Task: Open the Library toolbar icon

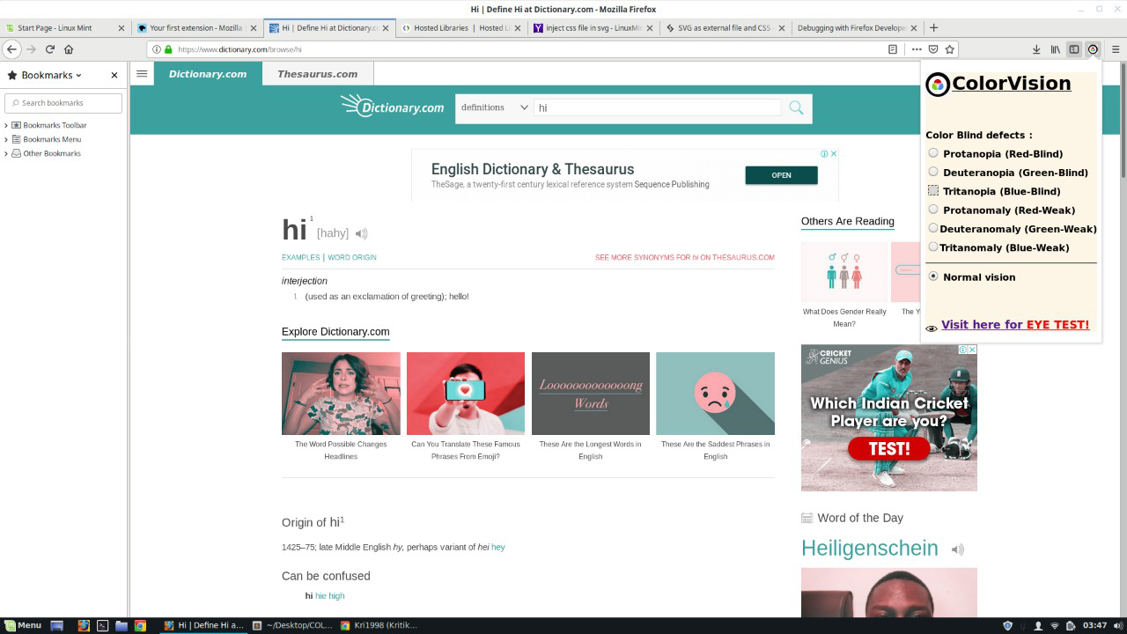Action: click(x=1055, y=49)
